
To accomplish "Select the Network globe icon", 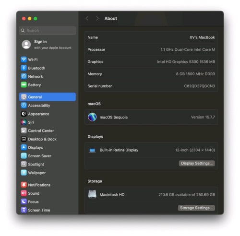I will click(x=24, y=76).
